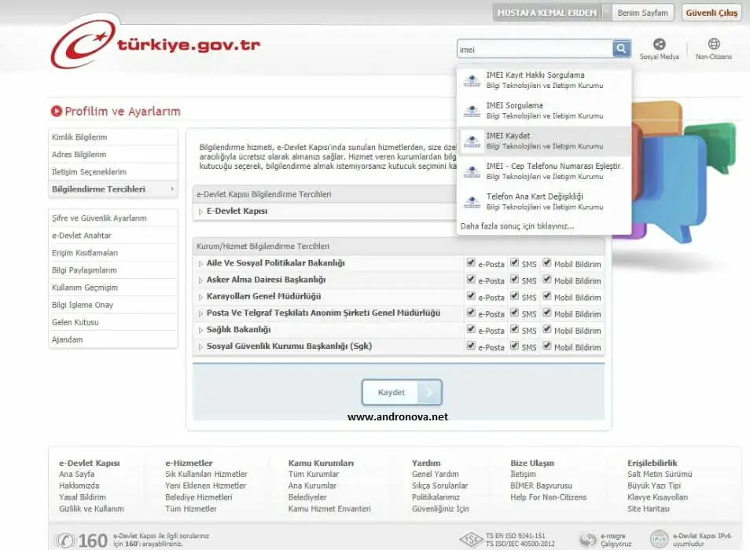This screenshot has width=750, height=550.
Task: Click the institution icon beside IMEI Kayıt Hakkı Sorgulama
Action: 472,80
